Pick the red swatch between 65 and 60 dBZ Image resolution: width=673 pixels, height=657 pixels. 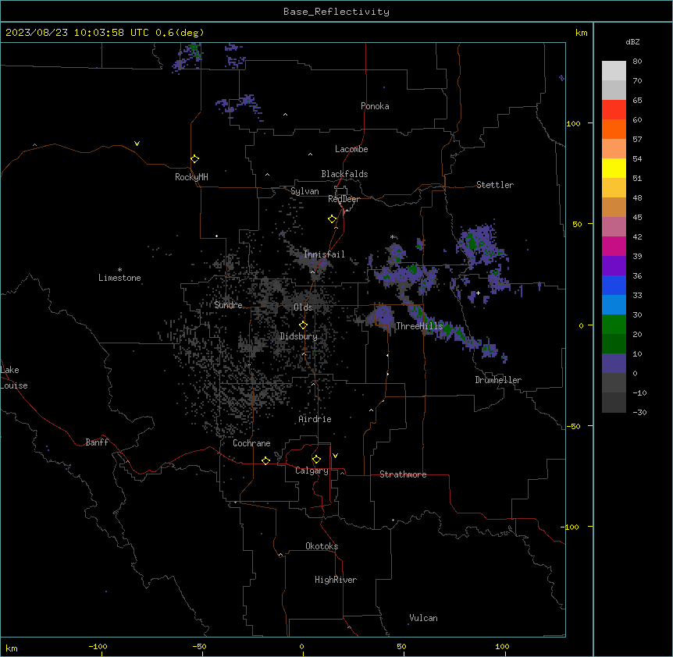(614, 110)
